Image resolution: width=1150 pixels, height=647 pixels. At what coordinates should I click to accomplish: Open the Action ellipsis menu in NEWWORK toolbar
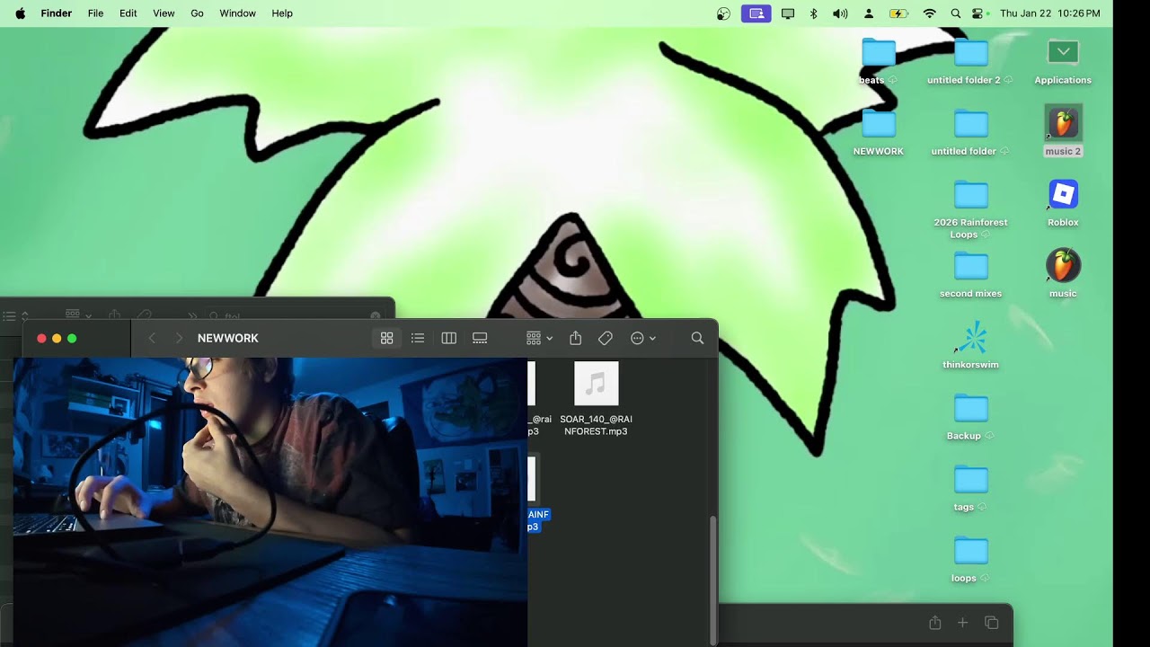(643, 338)
